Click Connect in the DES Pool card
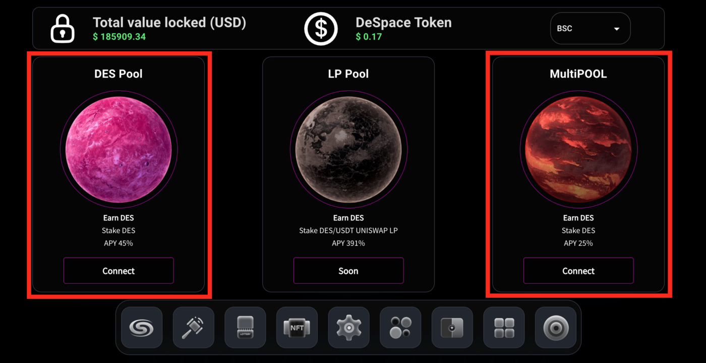 tap(119, 271)
